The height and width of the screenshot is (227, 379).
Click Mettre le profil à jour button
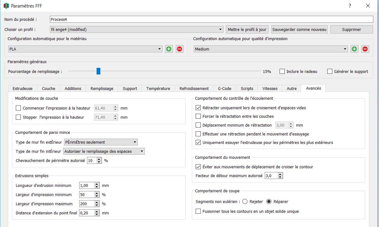coord(247,29)
